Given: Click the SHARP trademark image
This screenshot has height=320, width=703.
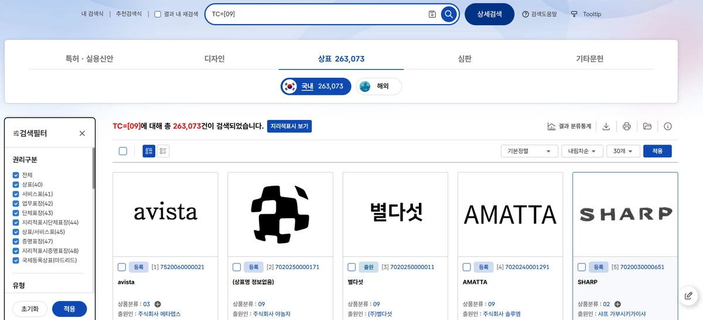Looking at the screenshot, I should tap(625, 214).
